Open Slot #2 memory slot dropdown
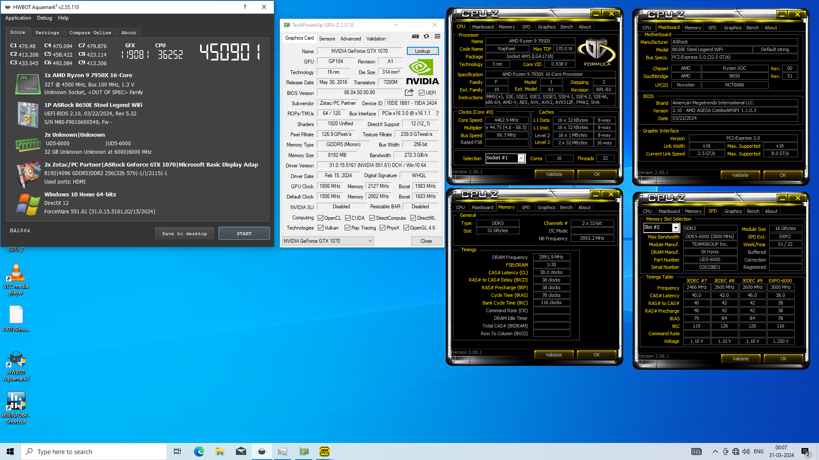This screenshot has width=819, height=460. point(661,228)
